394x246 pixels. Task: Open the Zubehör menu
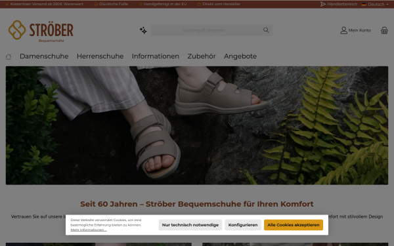click(202, 56)
